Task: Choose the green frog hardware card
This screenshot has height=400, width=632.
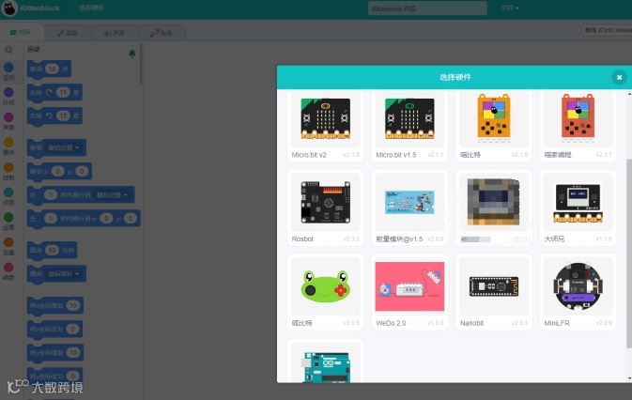Action: point(325,292)
